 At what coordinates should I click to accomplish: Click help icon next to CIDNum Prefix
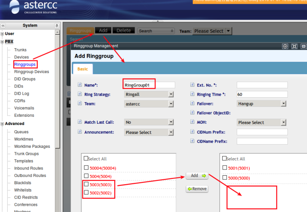[192, 132]
